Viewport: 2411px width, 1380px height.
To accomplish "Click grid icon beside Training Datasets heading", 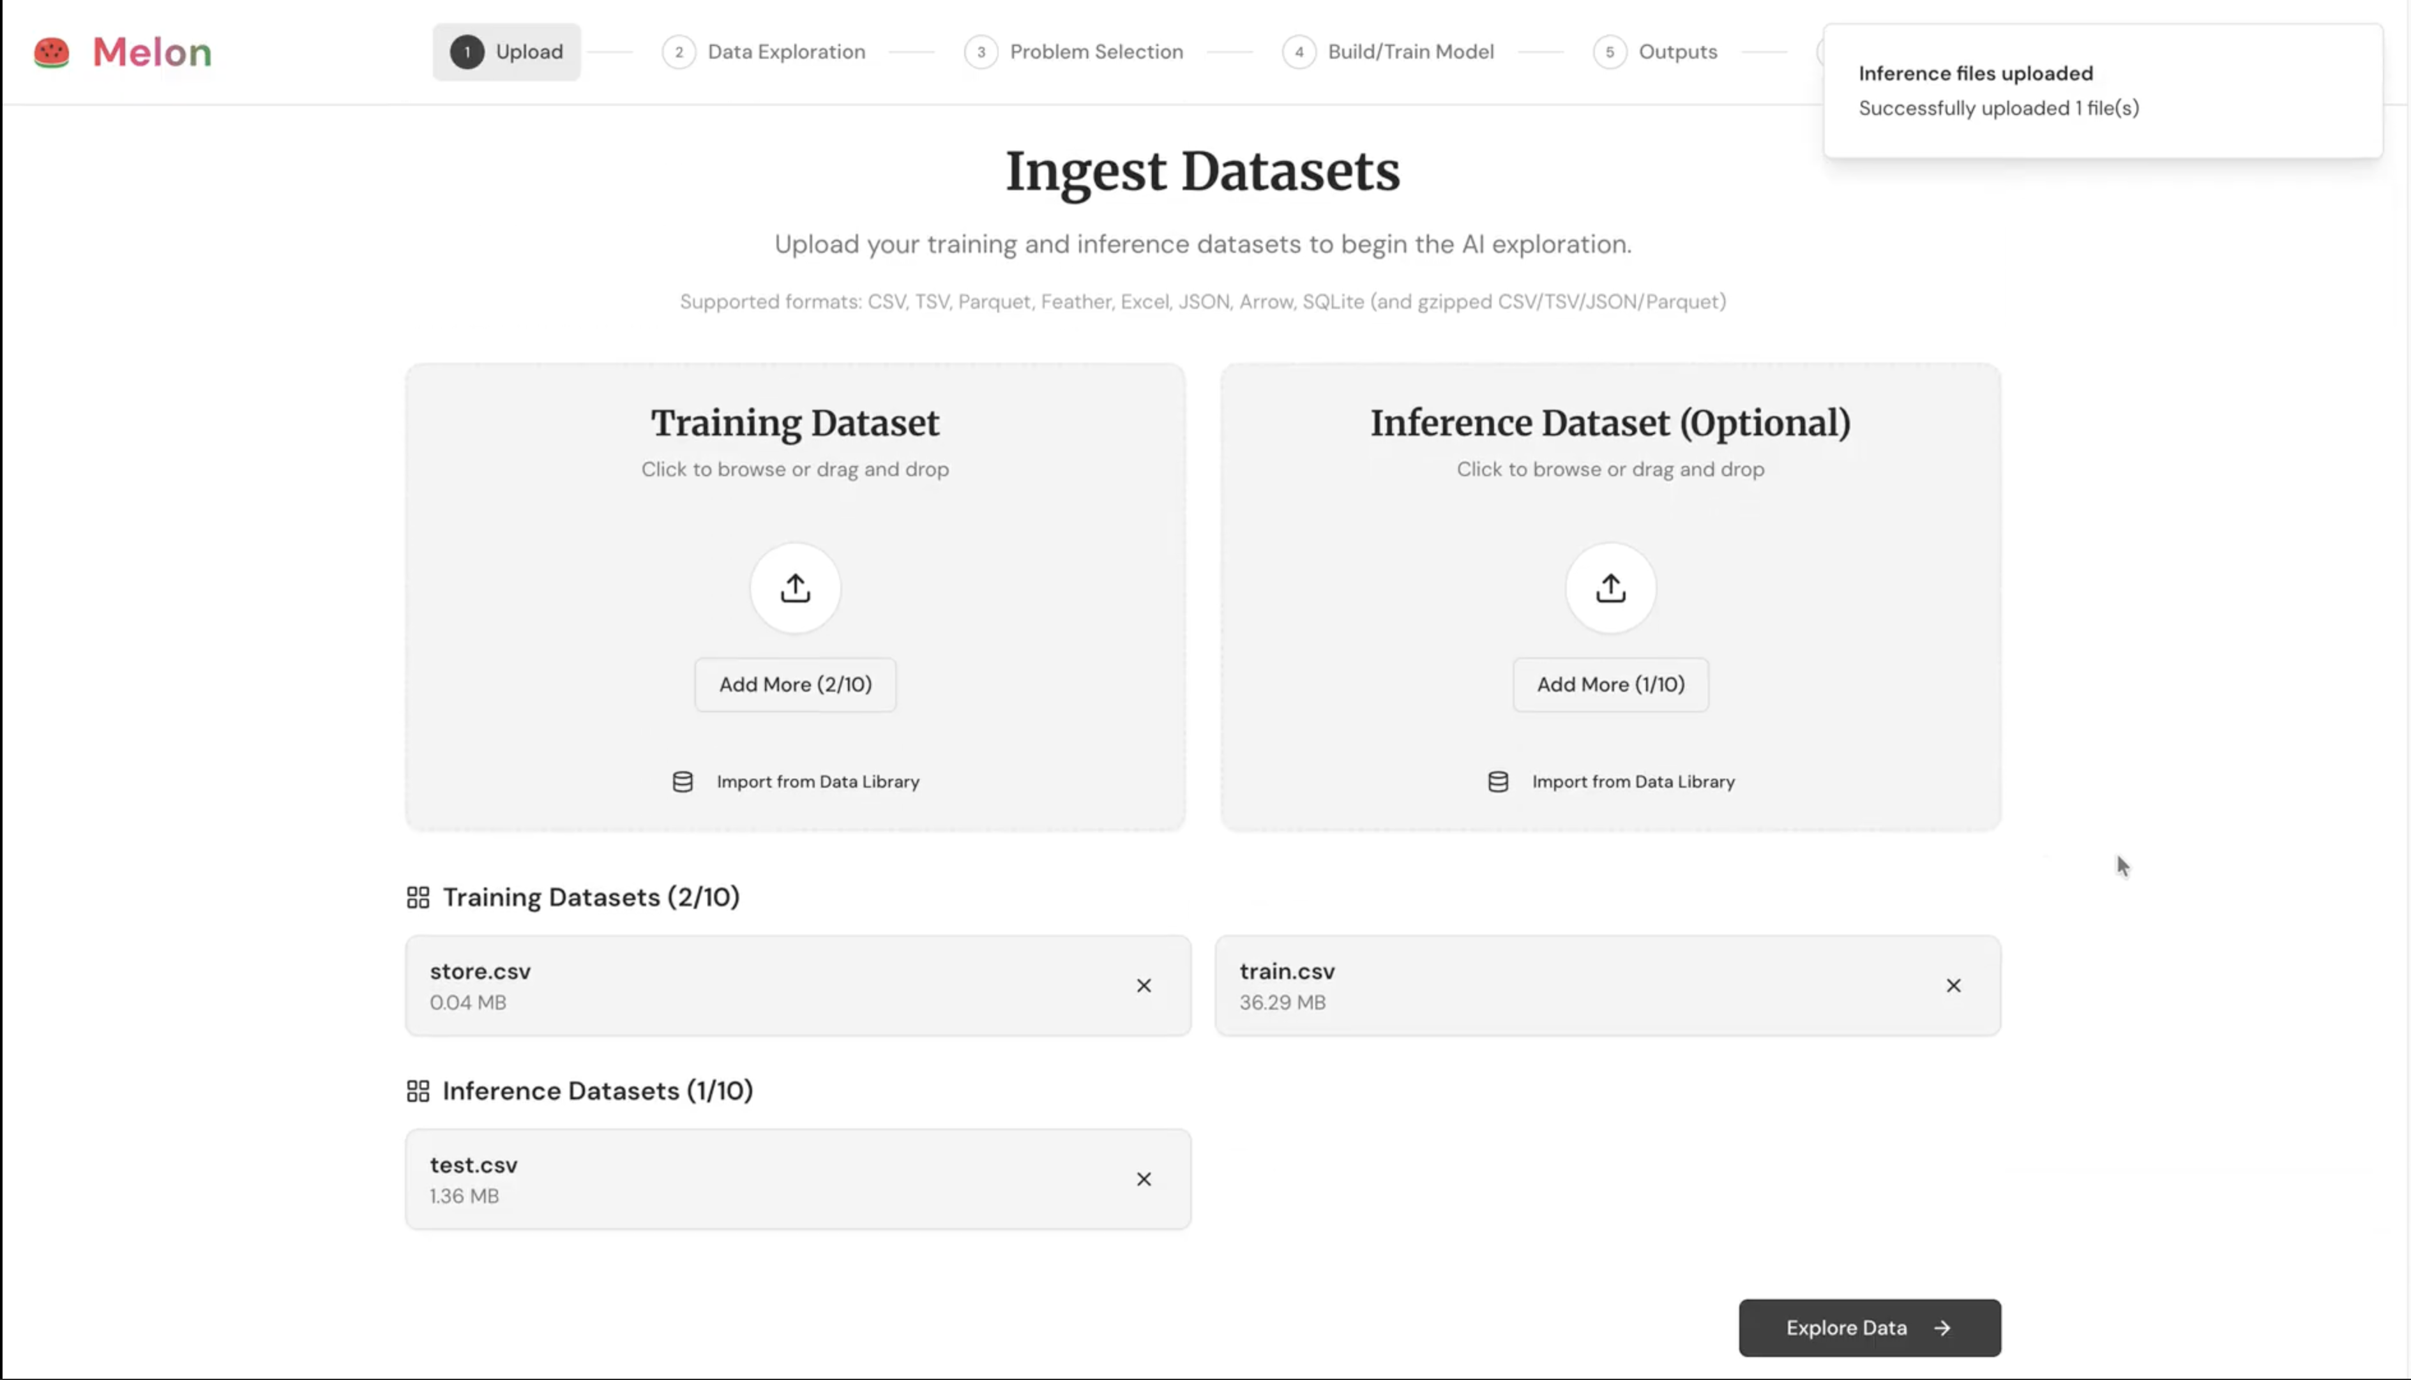I will [418, 897].
